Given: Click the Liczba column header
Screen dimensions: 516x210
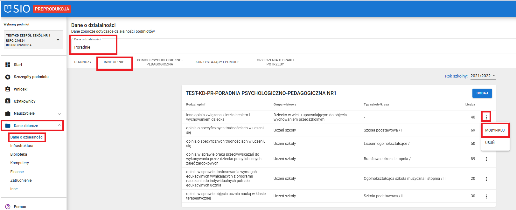Looking at the screenshot, I should (470, 105).
